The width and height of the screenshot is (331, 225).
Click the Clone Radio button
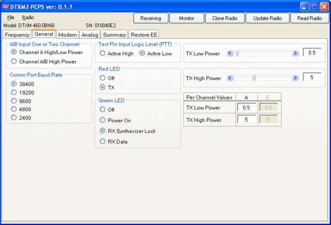click(x=225, y=18)
